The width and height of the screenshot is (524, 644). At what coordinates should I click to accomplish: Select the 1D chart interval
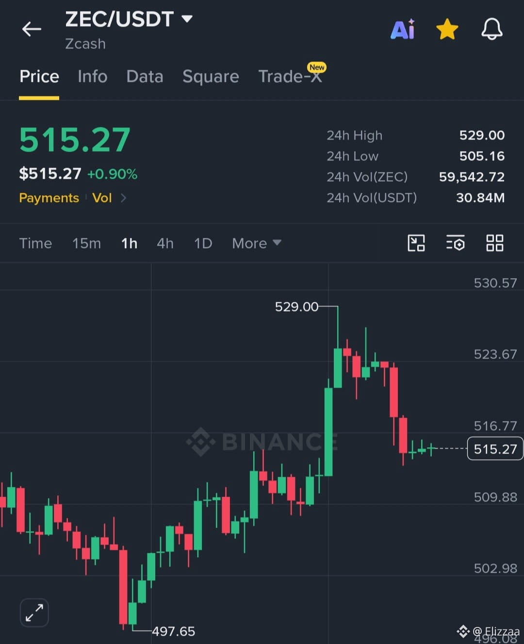[x=203, y=243]
